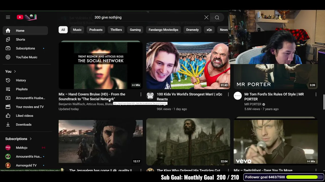Select the All filter chip
Viewport: 325px width, 182px height.
63,30
